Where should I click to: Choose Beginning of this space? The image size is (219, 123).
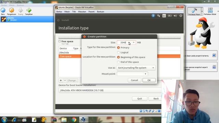(x=118, y=57)
